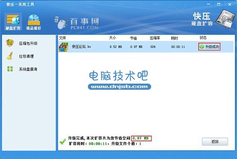Viewport: 237px width, 159px height.
Task: Select 压缩包升级 in the sidebar
Action: click(28, 43)
